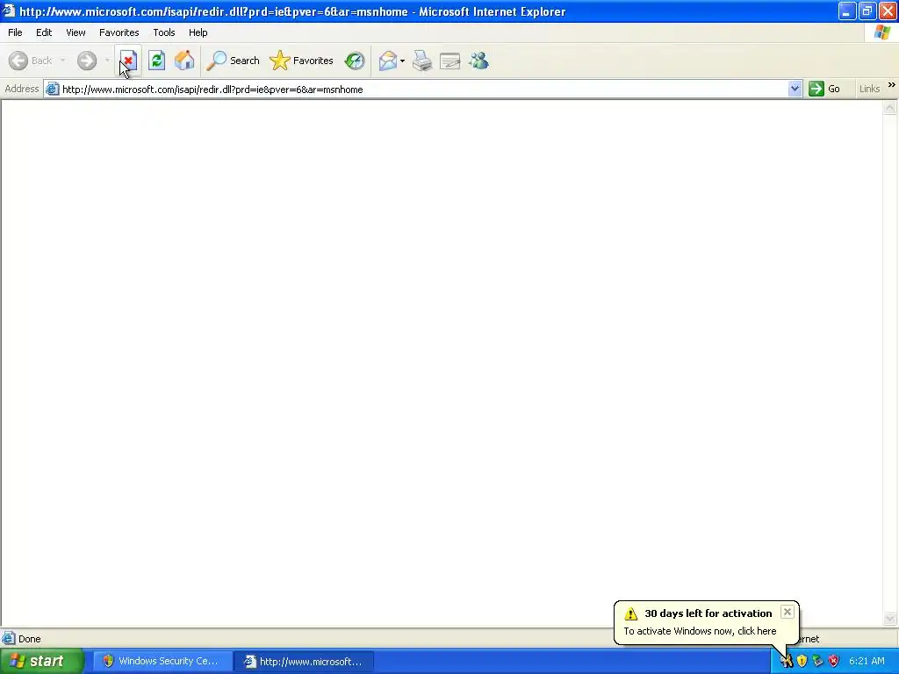
Task: Open the Mail envelope button
Action: point(387,61)
